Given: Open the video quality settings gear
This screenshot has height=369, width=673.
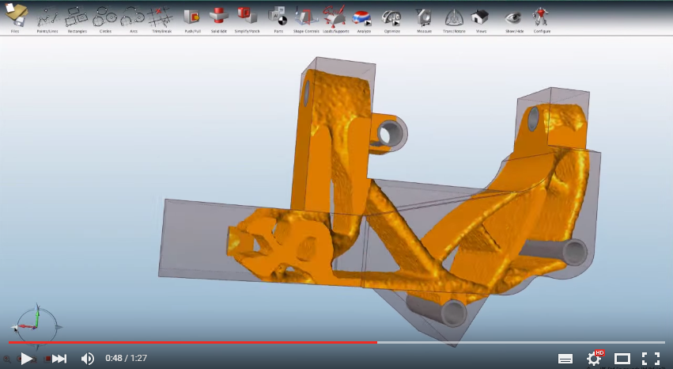Looking at the screenshot, I should [593, 359].
